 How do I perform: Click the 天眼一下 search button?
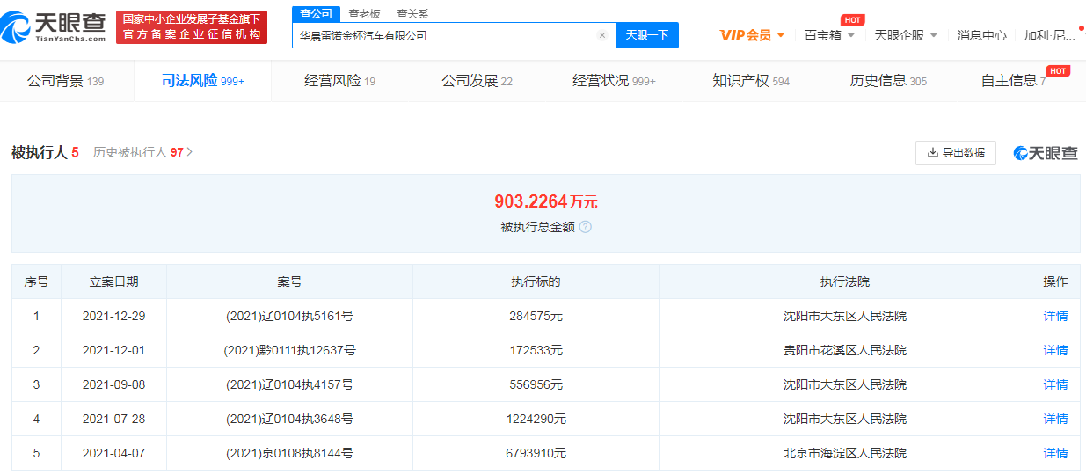pyautogui.click(x=646, y=35)
